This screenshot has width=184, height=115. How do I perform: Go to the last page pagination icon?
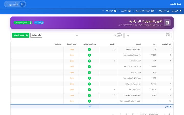[x=113, y=114]
